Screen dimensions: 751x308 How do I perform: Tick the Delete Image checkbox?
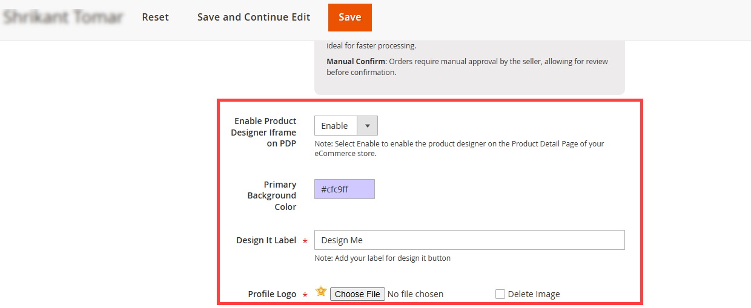coord(500,294)
